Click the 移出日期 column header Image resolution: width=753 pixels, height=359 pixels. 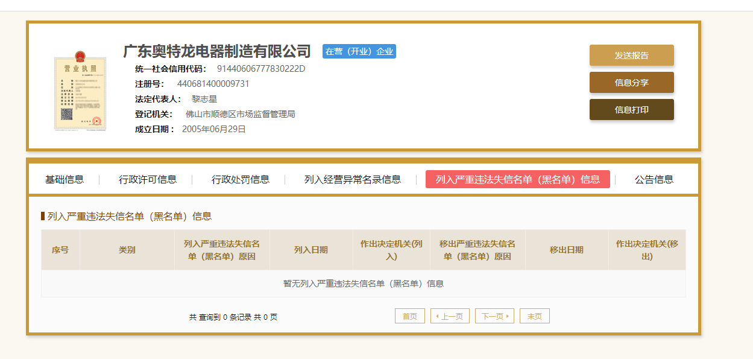567,250
